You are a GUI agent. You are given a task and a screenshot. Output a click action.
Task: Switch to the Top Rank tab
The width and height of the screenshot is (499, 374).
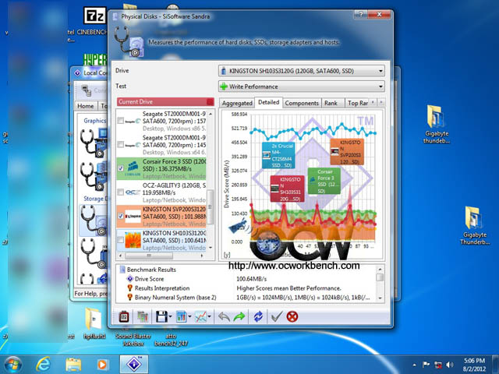(357, 104)
